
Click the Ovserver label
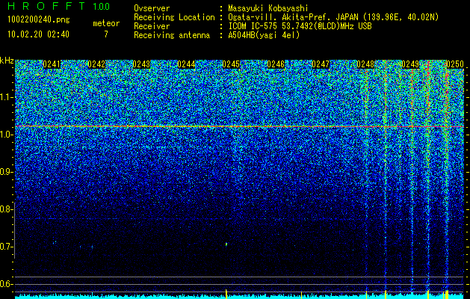pos(152,8)
